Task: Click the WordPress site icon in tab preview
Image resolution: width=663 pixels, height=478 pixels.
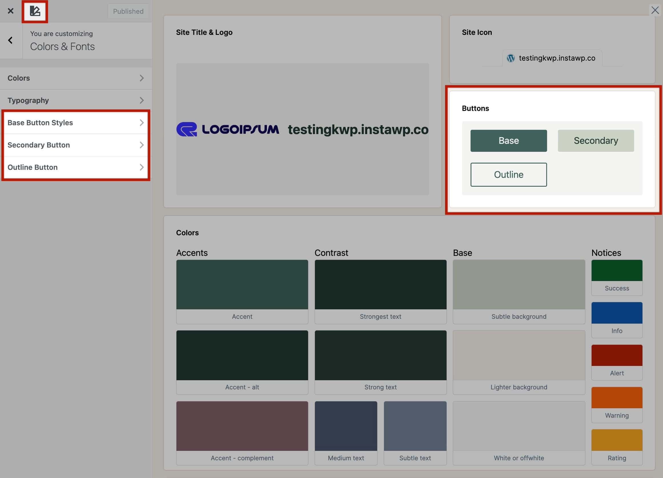Action: coord(511,58)
